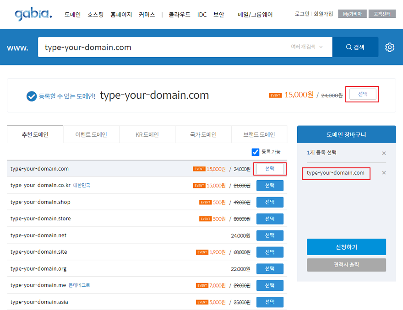Click the type-your-domain.net row name
Viewport: 403px width, 310px height.
pos(38,235)
